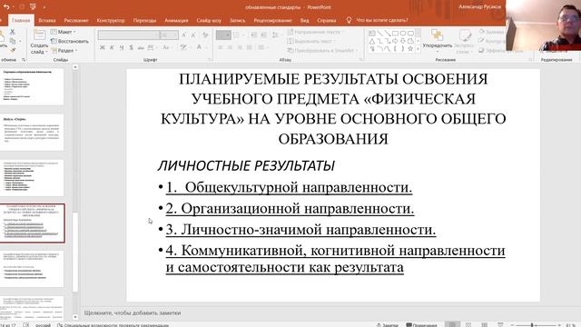Viewport: 581px width, 327px height.
Task: Open the Font (Шрифт) group dialog launcher
Action: (x=210, y=59)
